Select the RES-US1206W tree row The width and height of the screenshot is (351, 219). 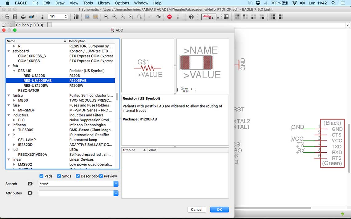pos(60,85)
